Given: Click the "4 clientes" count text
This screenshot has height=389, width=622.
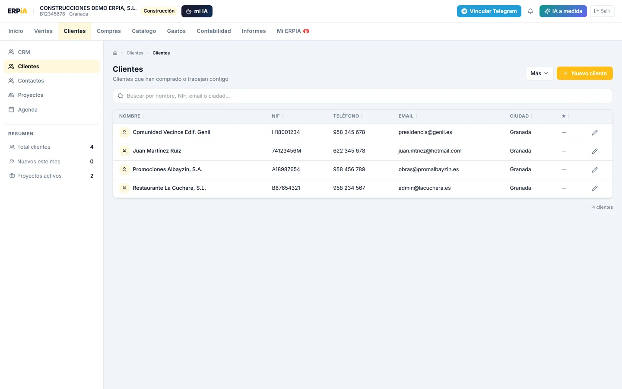Looking at the screenshot, I should 603,207.
